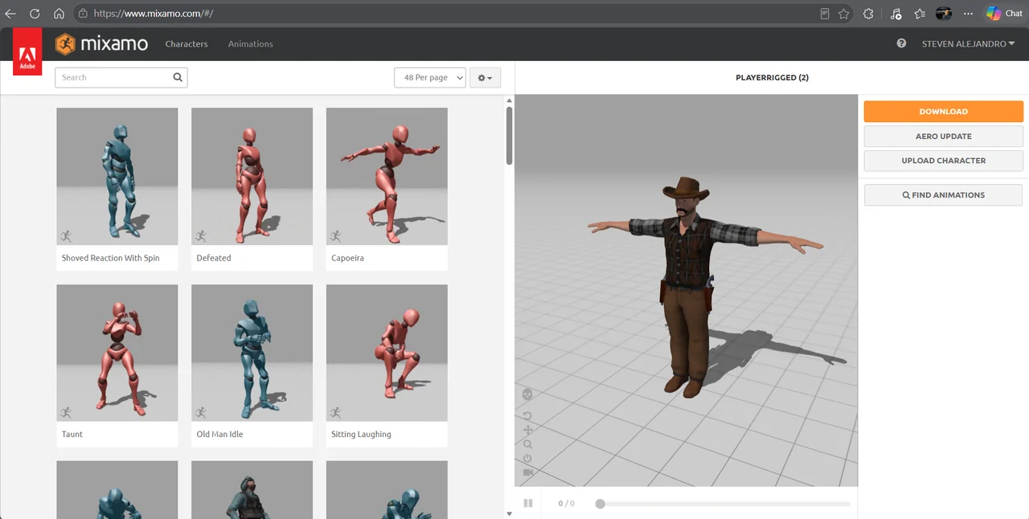Select the pan move arrows icon
The height and width of the screenshot is (519, 1029).
tap(527, 430)
